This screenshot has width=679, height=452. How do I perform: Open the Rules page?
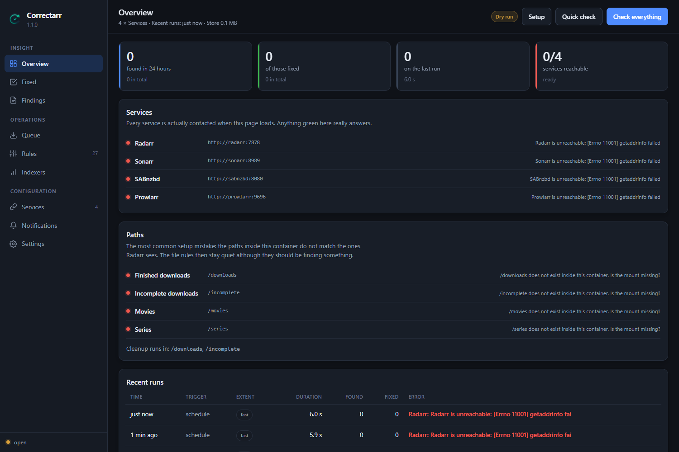(53, 154)
